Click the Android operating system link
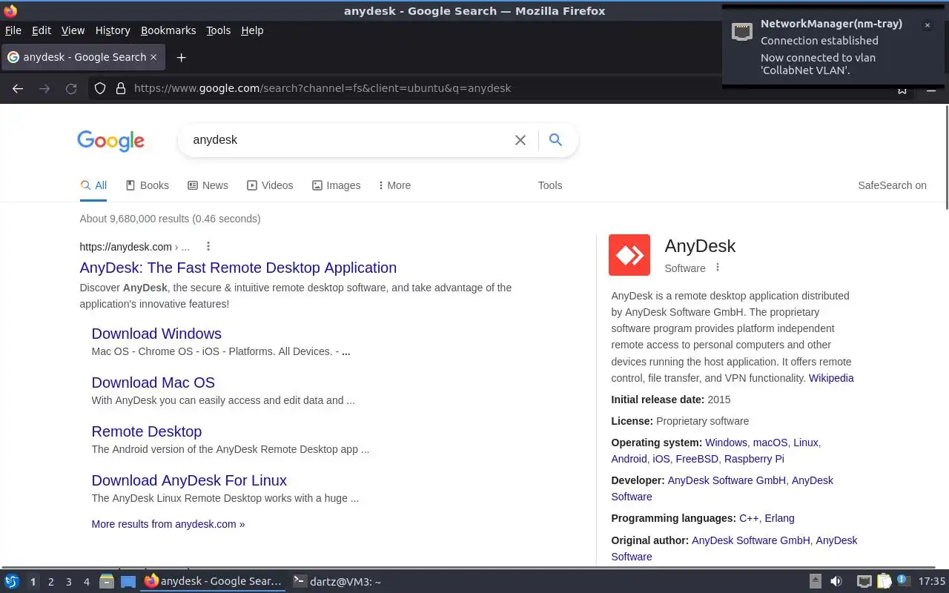Screen dimensions: 949x593 point(629,459)
